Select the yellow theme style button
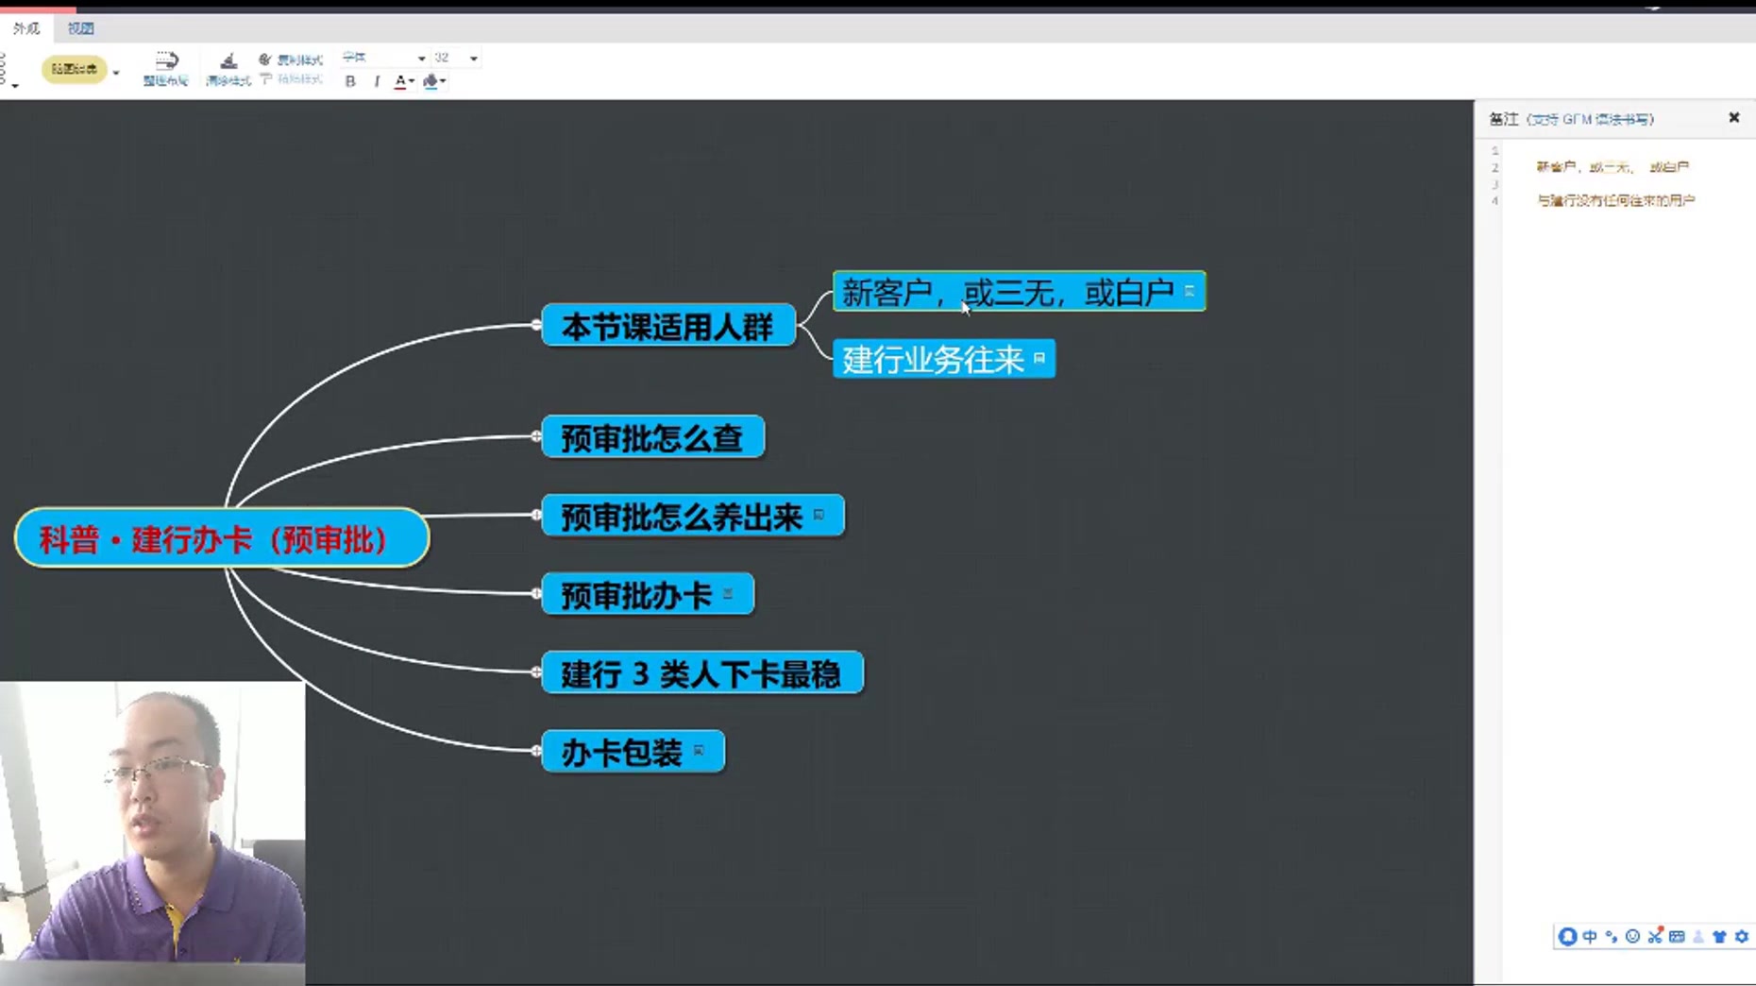Image resolution: width=1756 pixels, height=986 pixels. (74, 69)
